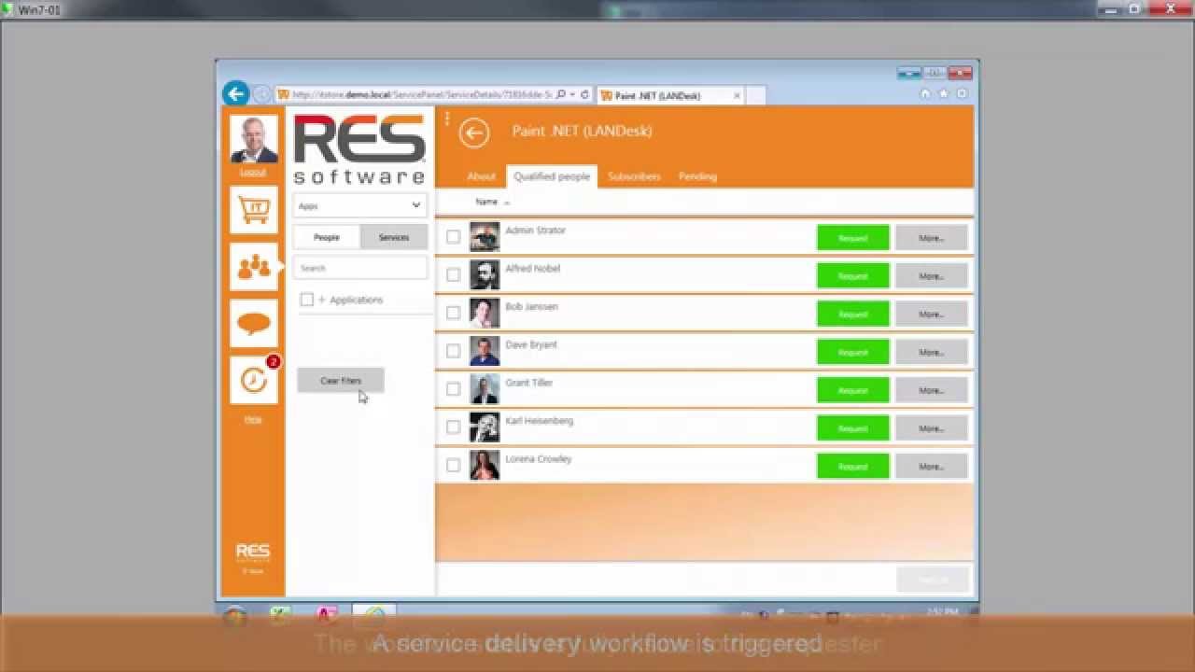Image resolution: width=1195 pixels, height=672 pixels.
Task: Click Request for Grant Tiller
Action: pos(852,390)
